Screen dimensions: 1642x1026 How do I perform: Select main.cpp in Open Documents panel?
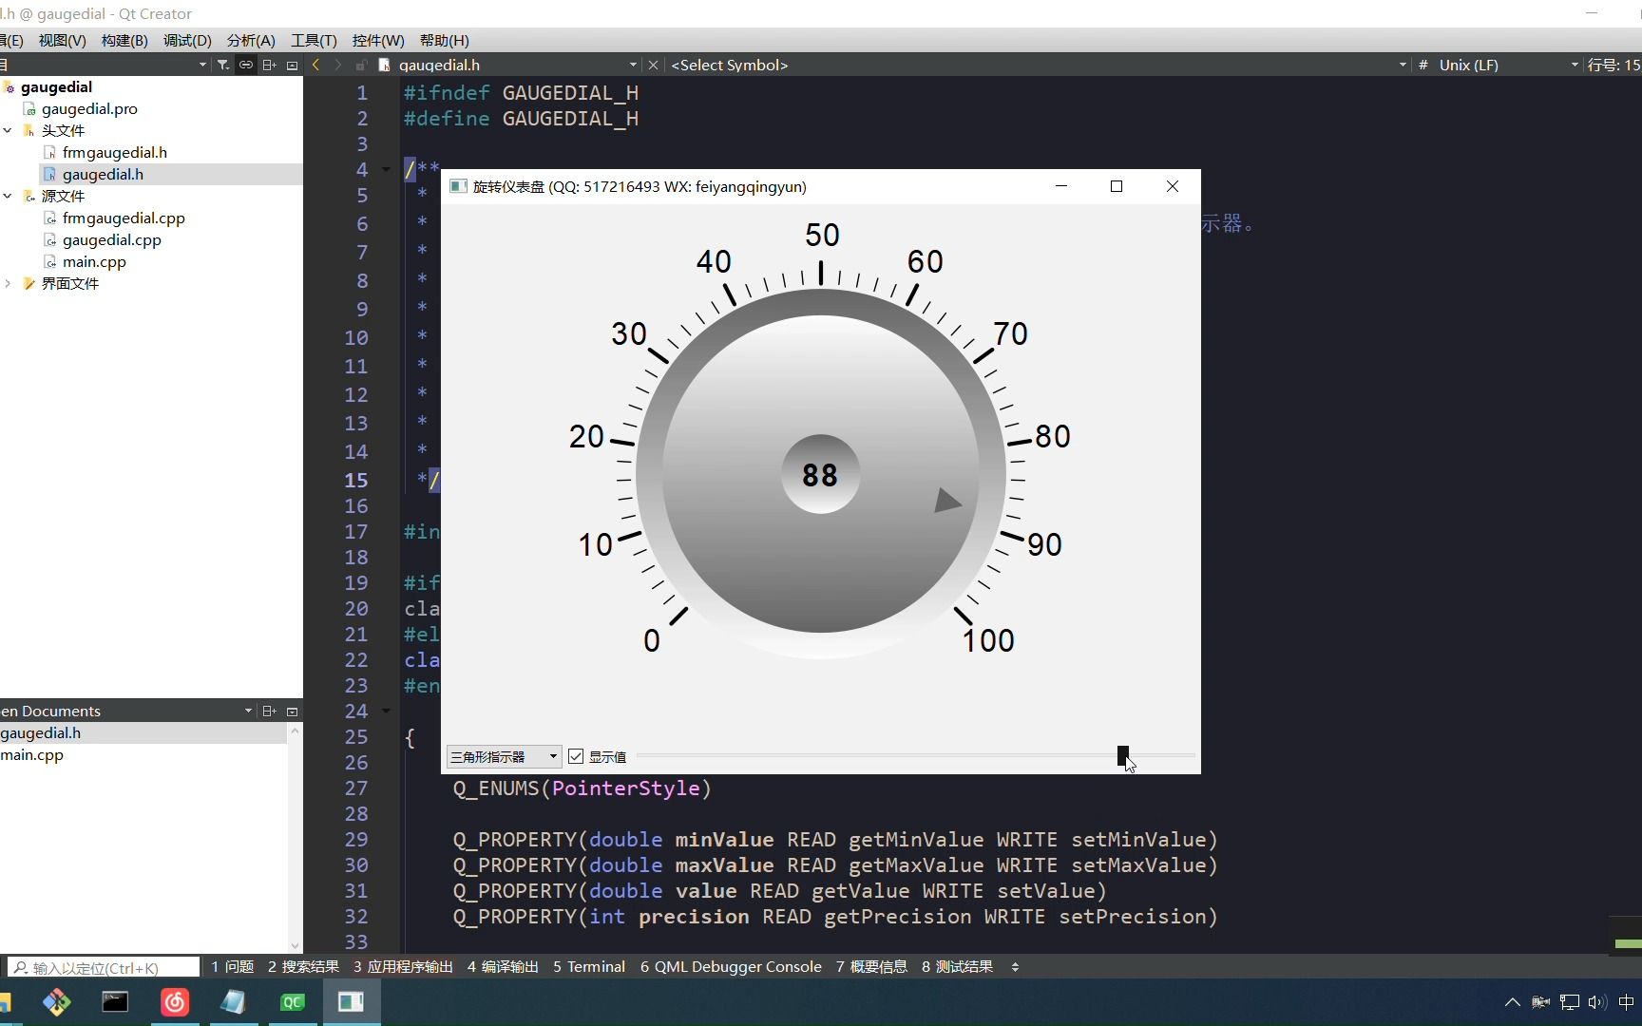[x=33, y=755]
